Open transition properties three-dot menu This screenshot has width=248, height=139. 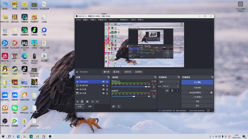click(x=177, y=91)
